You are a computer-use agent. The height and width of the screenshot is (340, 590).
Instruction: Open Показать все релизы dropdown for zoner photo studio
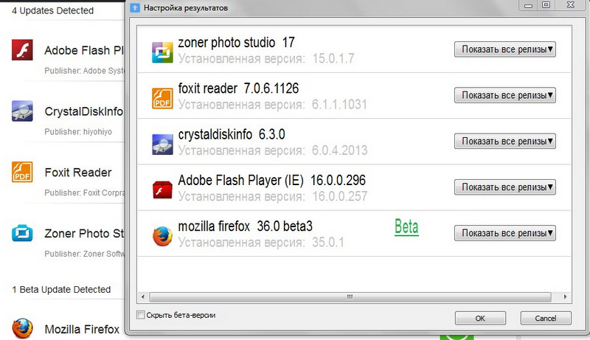[x=505, y=49]
